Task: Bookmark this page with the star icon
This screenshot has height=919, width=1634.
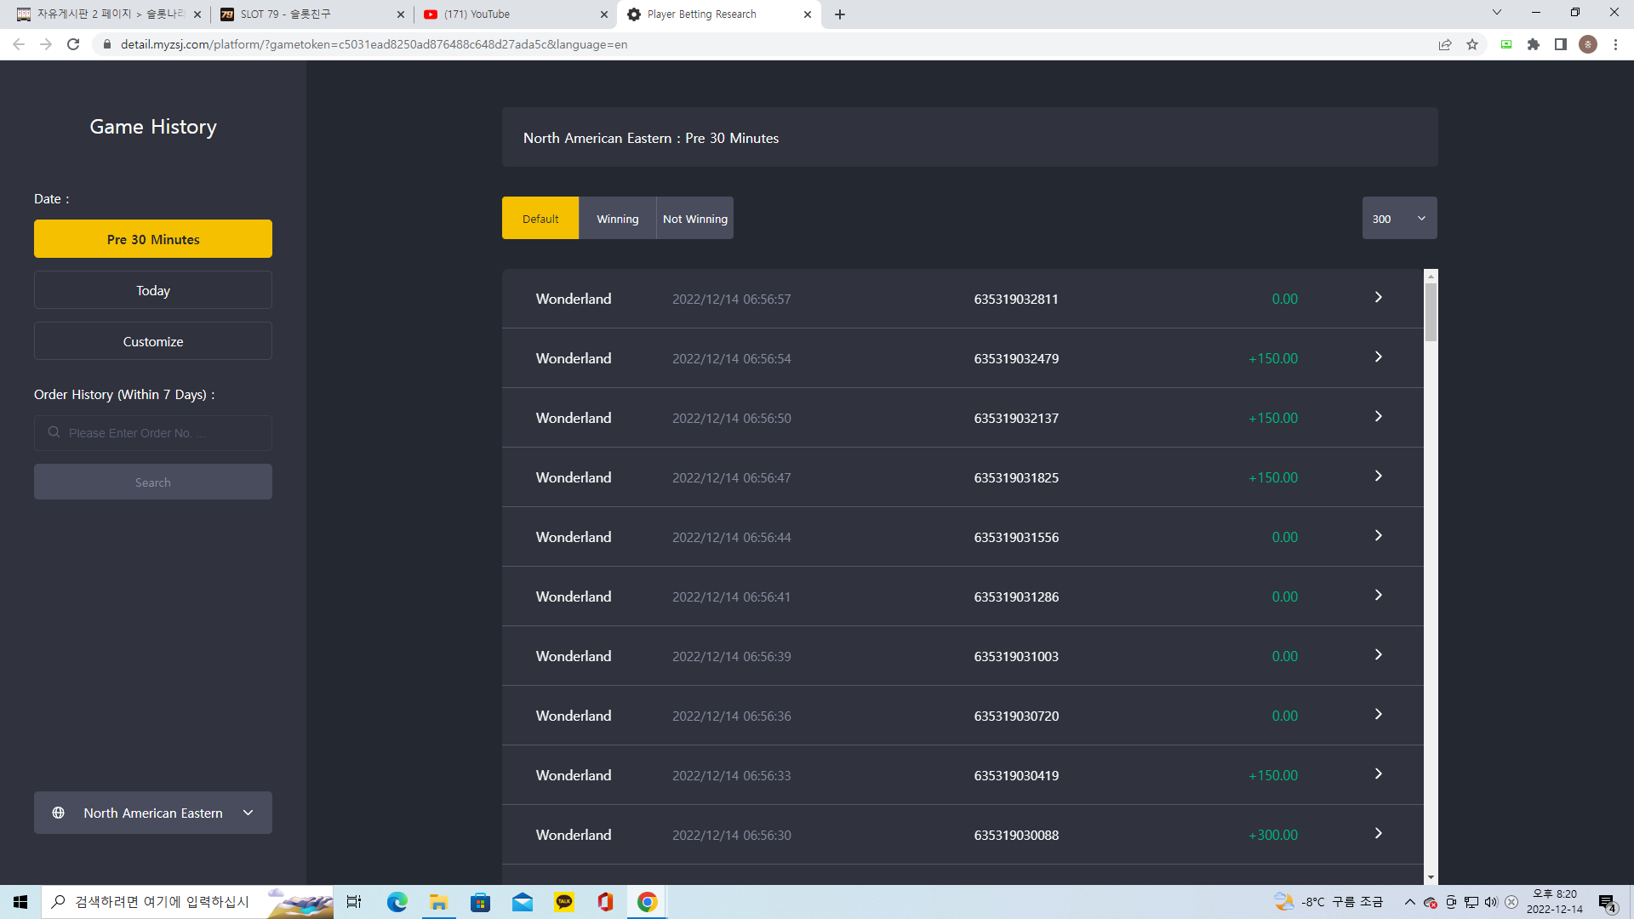Action: 1472,44
